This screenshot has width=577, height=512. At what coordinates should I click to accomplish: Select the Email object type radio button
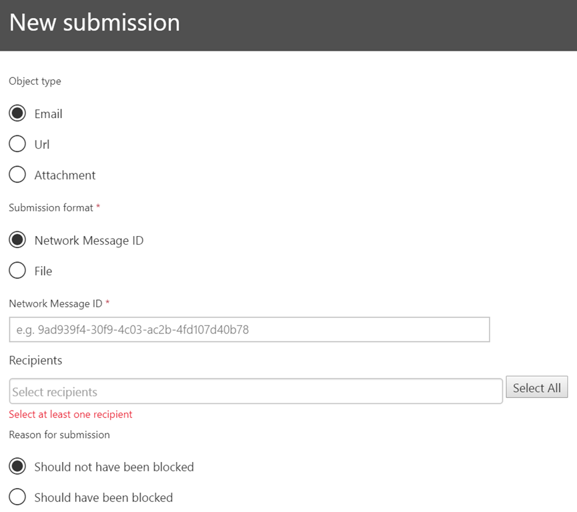[17, 113]
